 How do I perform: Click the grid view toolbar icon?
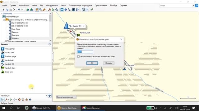(74, 10)
